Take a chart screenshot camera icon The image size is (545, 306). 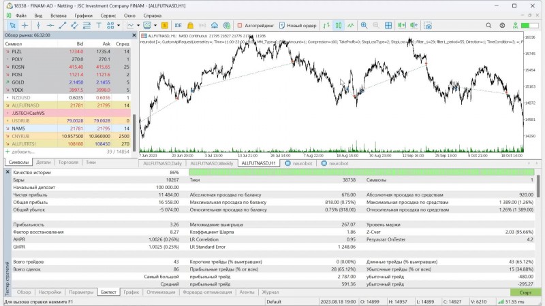coord(429,25)
